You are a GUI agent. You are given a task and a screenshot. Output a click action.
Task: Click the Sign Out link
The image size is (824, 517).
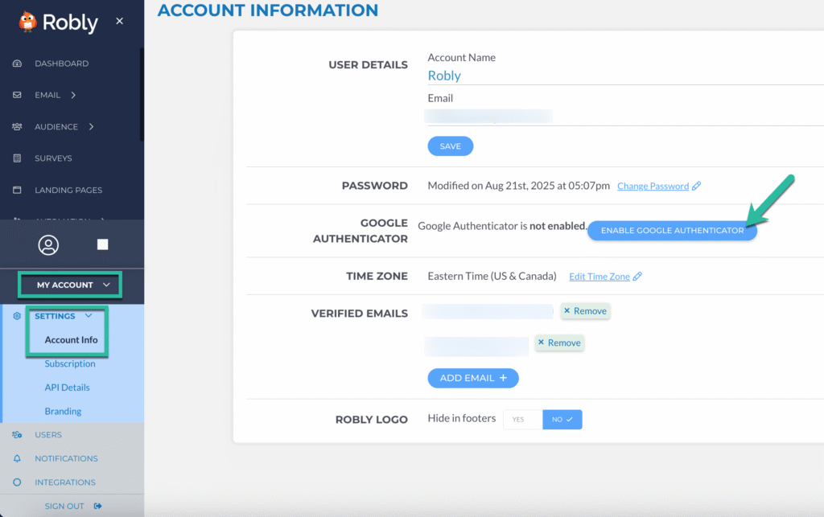coord(64,506)
